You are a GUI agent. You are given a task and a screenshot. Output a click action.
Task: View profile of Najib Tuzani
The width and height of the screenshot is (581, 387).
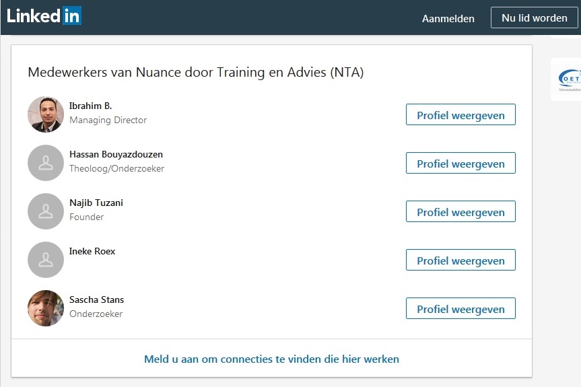tap(460, 212)
